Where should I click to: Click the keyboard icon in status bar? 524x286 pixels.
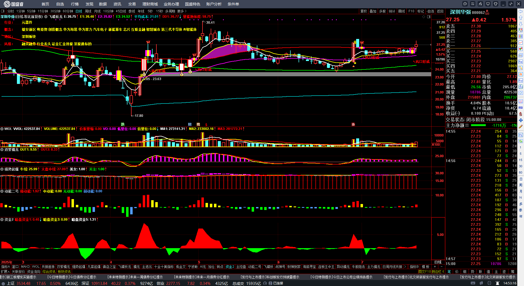(473, 283)
